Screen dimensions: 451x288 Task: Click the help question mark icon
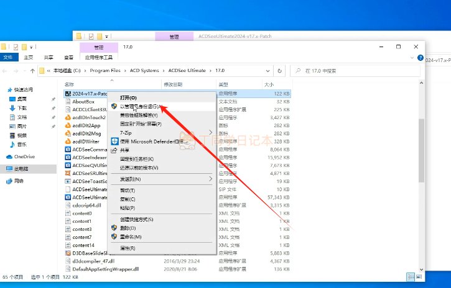(x=421, y=58)
